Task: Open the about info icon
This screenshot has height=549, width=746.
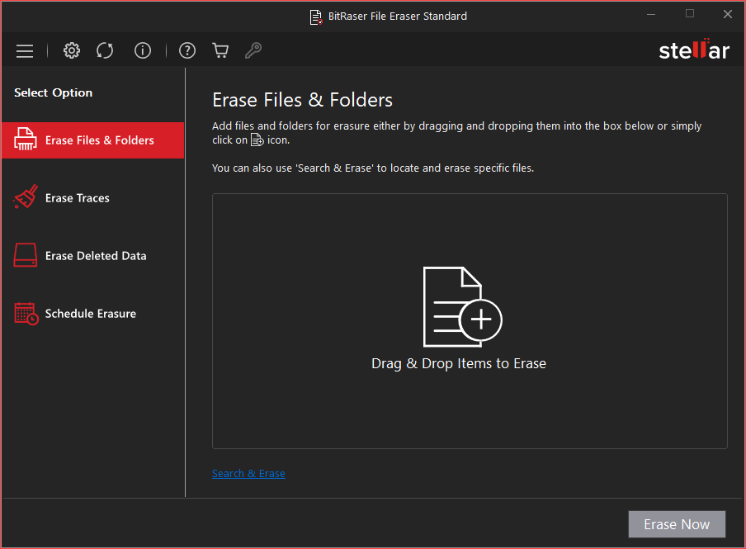Action: tap(143, 50)
